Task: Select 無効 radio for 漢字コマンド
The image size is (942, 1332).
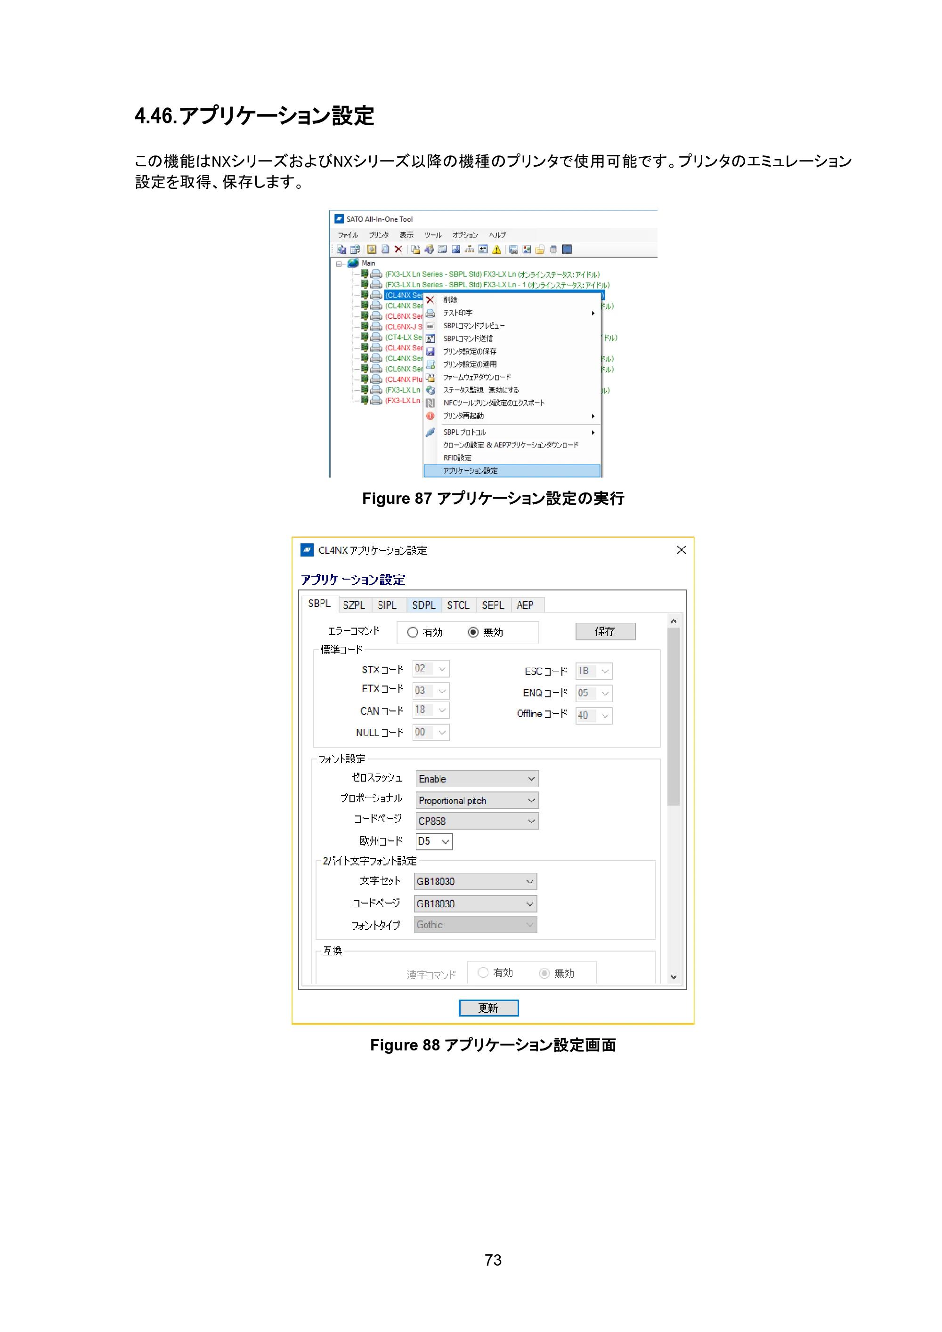Action: pos(544,973)
